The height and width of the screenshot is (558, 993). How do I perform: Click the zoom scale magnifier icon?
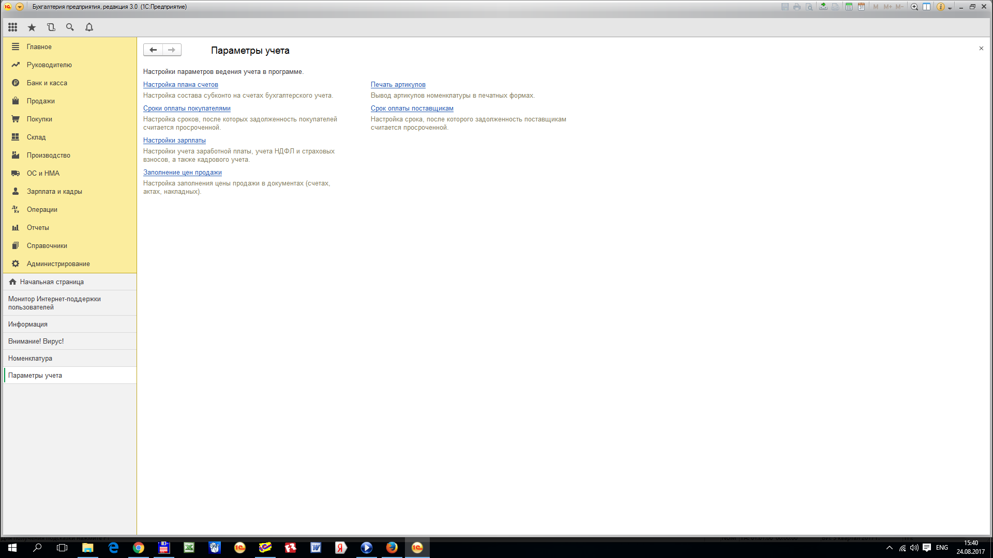click(914, 7)
